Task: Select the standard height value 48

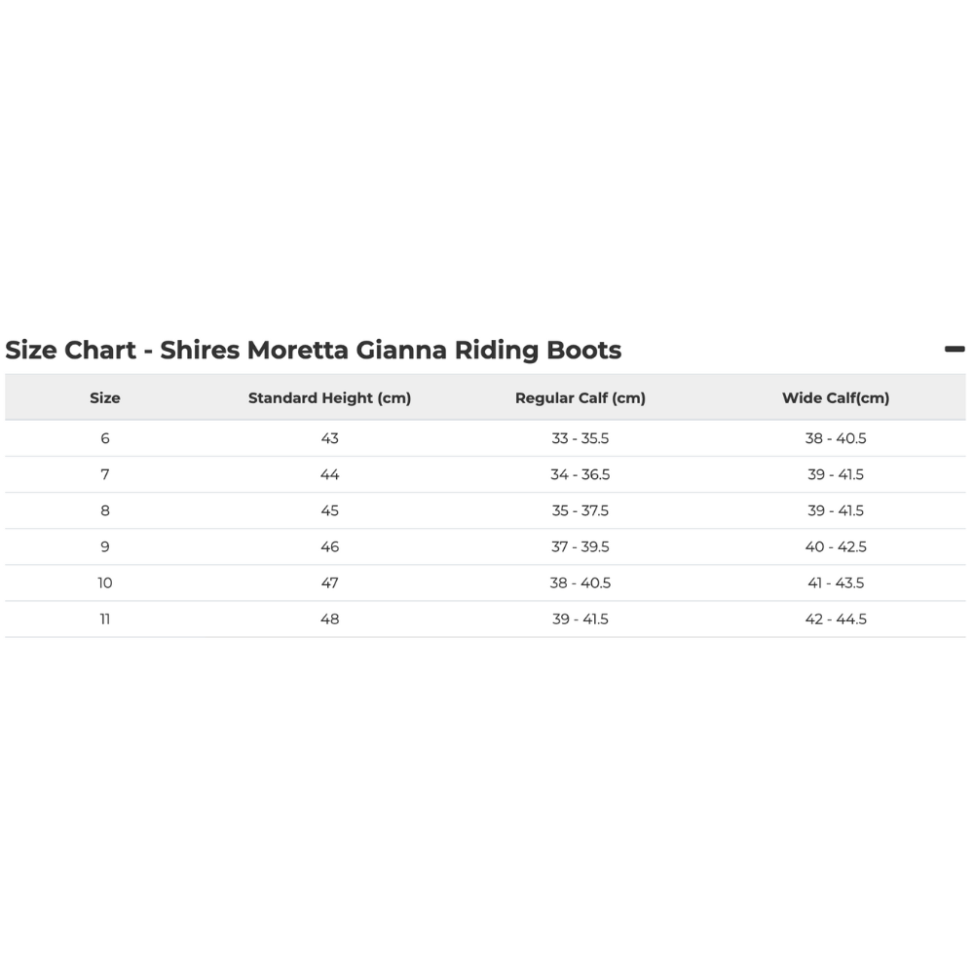Action: click(x=329, y=618)
